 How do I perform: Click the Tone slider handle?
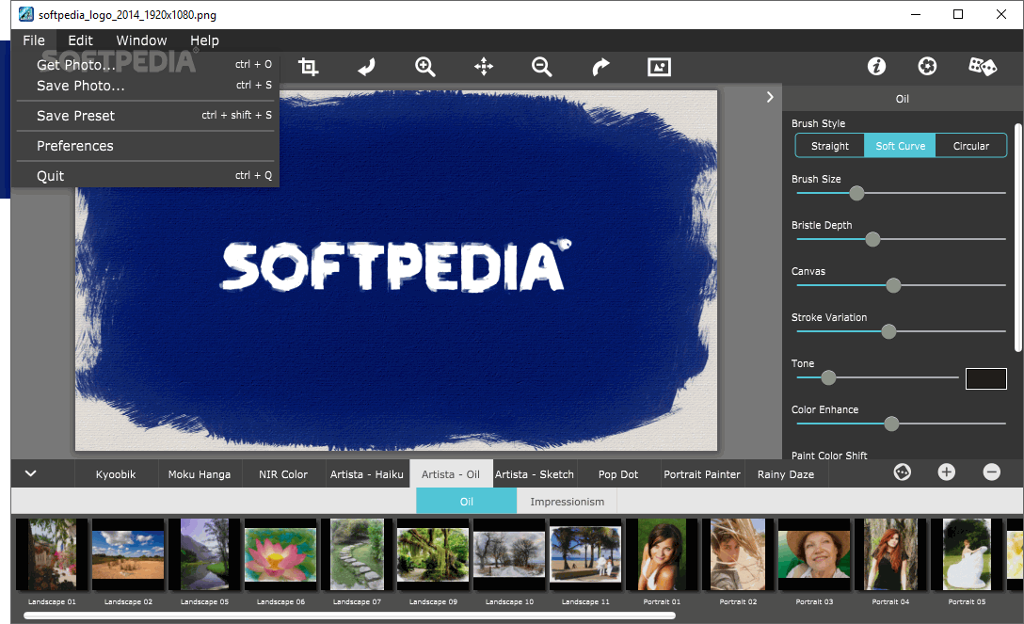pos(828,377)
